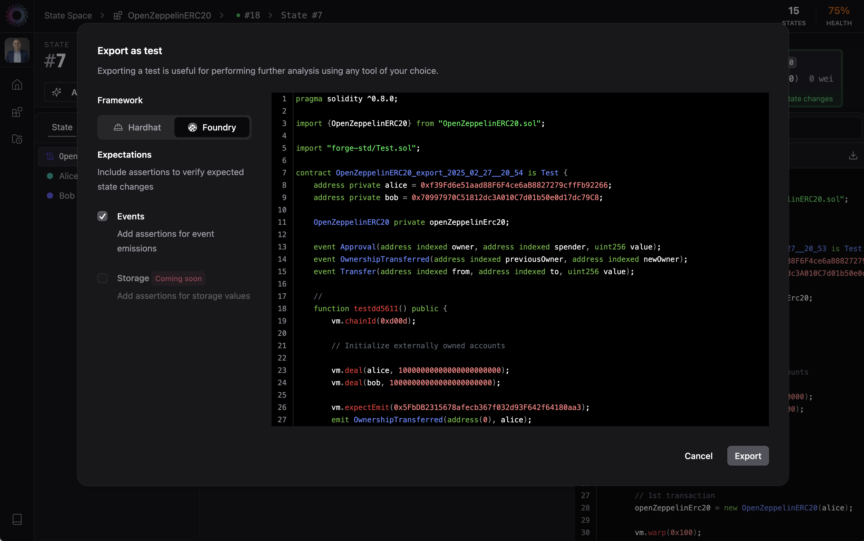Image resolution: width=864 pixels, height=541 pixels.
Task: Select the Hardhat framework option
Action: 137,127
